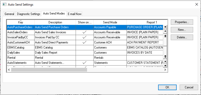Switch to the Diagnostic Settings tab
201x95 pixels.
29,14
